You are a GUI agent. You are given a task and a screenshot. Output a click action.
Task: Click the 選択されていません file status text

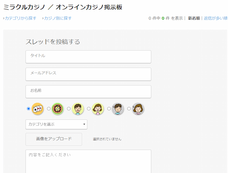107,139
